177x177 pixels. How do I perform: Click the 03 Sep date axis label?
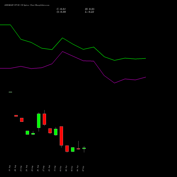(72, 168)
